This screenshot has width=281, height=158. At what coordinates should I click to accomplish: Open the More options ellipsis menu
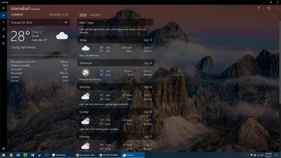(x=277, y=8)
